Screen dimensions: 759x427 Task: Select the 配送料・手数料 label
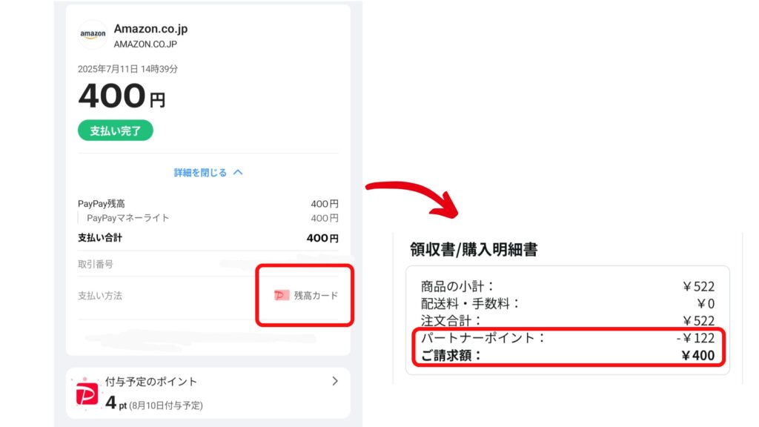(469, 303)
